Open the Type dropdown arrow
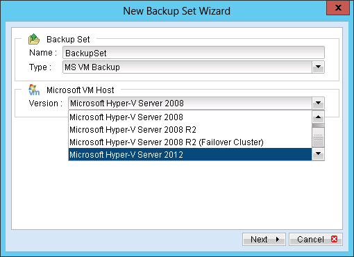 [x=318, y=67]
